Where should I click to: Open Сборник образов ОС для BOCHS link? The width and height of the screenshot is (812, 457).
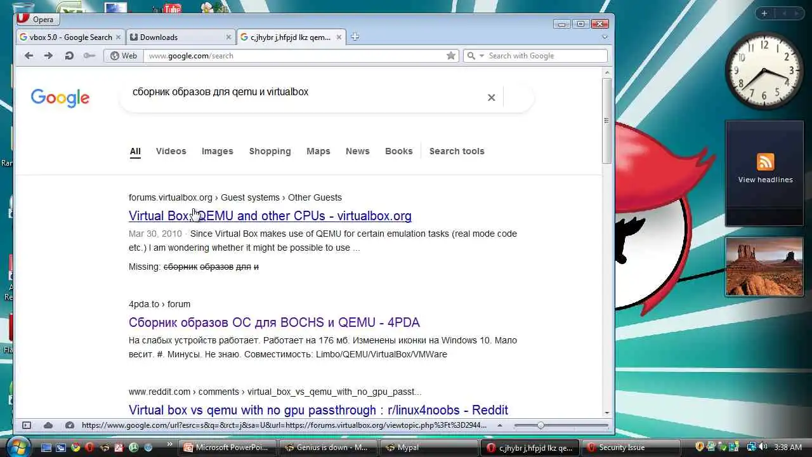point(274,322)
